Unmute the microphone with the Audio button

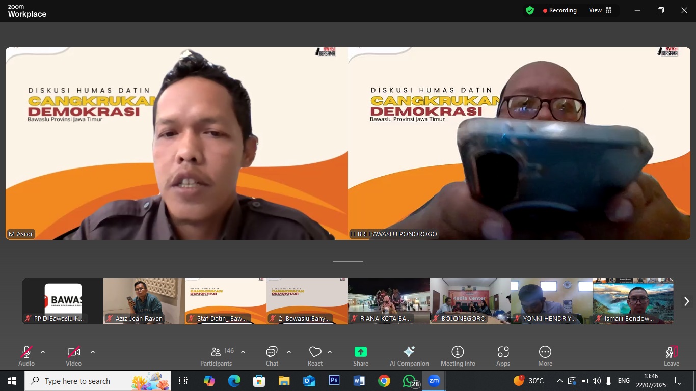pos(26,356)
